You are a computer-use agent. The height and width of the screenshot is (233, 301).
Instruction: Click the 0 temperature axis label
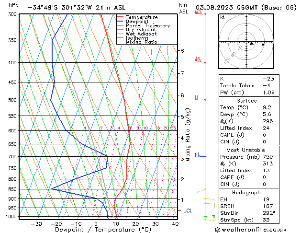click(96, 224)
